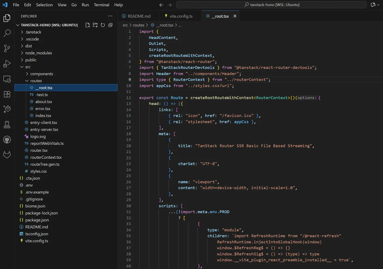The height and width of the screenshot is (269, 383).
Task: Close the __root.tsx editor tab
Action: [x=235, y=16]
